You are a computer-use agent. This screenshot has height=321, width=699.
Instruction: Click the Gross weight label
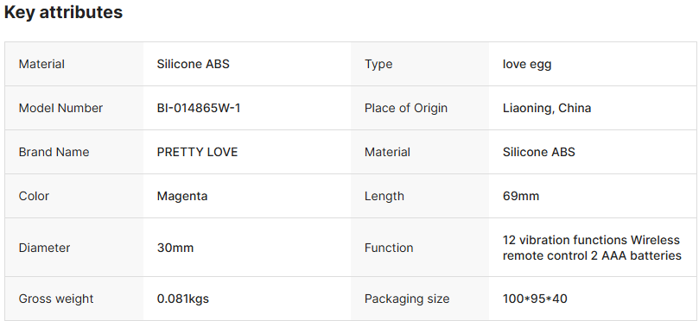coord(56,299)
